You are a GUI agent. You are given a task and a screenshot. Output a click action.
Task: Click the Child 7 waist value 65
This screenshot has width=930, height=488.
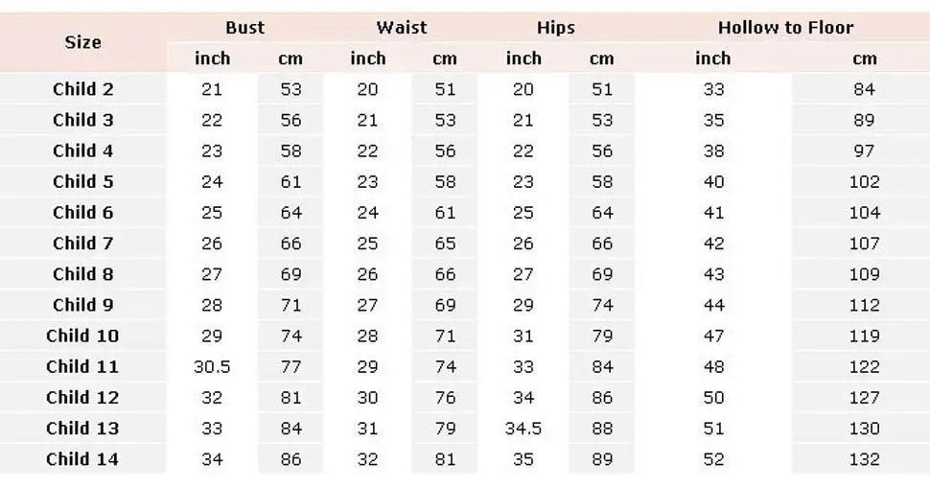[445, 244]
